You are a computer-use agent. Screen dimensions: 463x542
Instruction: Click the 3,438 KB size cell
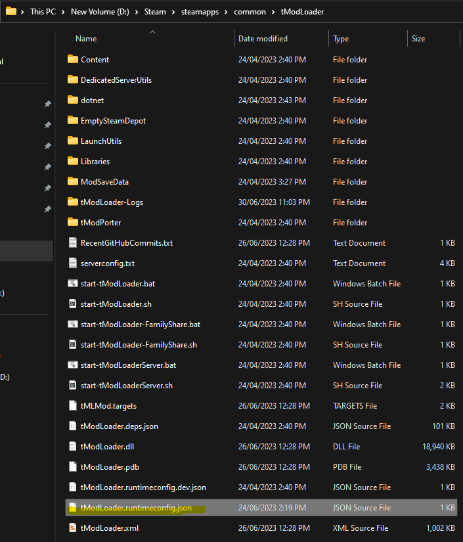(x=440, y=466)
